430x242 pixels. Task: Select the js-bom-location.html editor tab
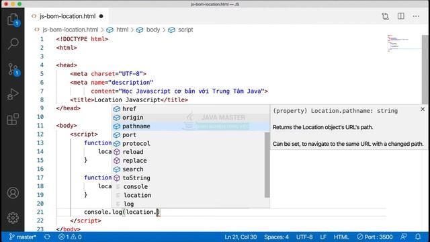[67, 16]
